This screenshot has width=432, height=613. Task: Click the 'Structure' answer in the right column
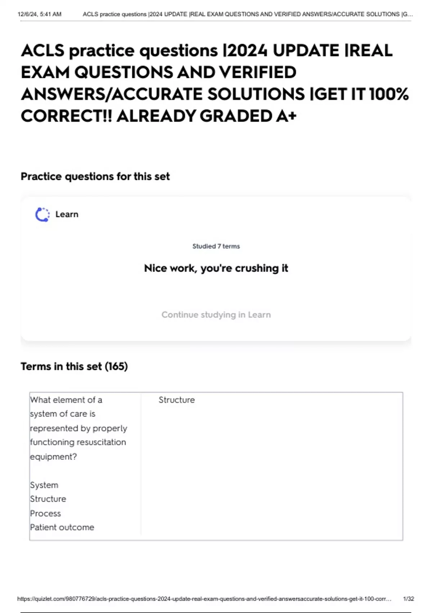pos(176,400)
